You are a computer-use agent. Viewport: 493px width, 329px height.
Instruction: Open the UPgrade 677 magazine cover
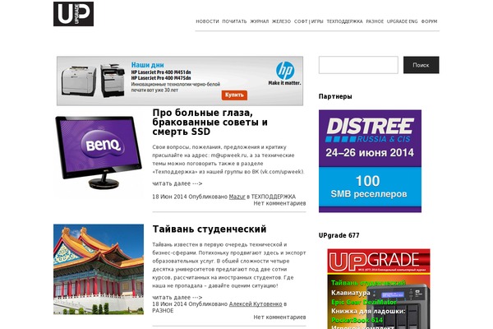pyautogui.click(x=379, y=289)
